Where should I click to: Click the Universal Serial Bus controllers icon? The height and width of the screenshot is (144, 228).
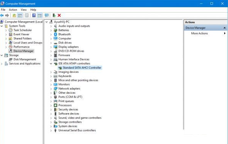55,130
